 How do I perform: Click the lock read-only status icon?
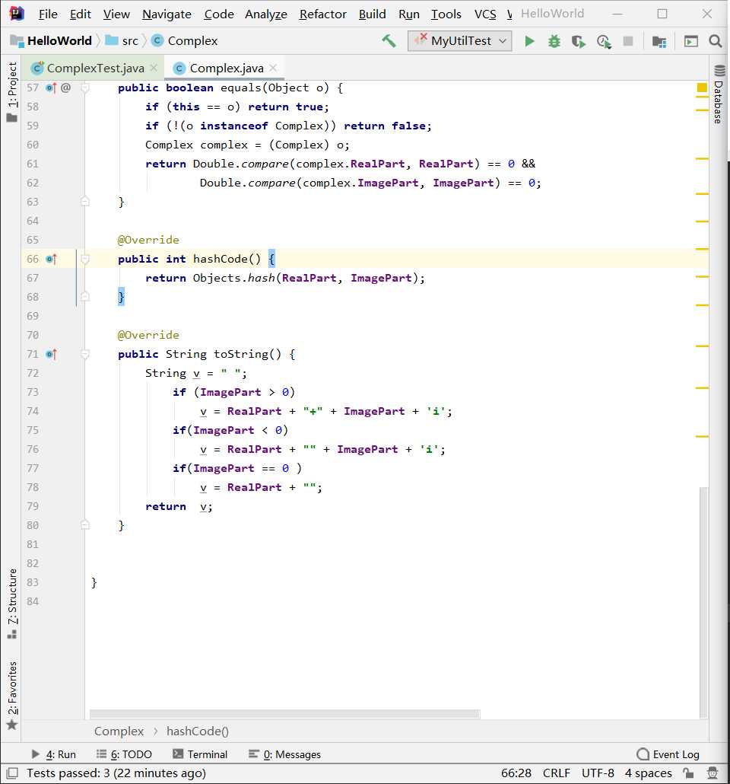point(688,773)
